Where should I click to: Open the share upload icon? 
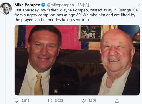(x=117, y=101)
